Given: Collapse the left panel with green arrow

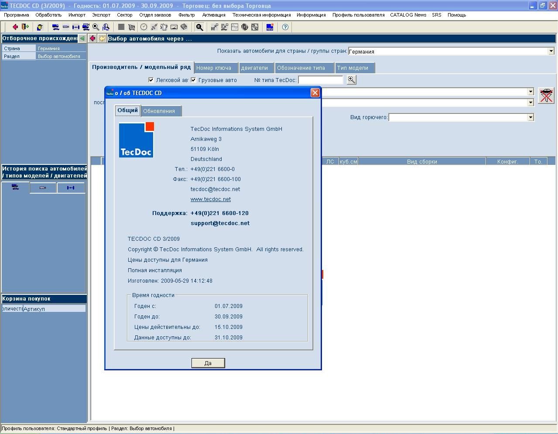Looking at the screenshot, I should click(82, 38).
